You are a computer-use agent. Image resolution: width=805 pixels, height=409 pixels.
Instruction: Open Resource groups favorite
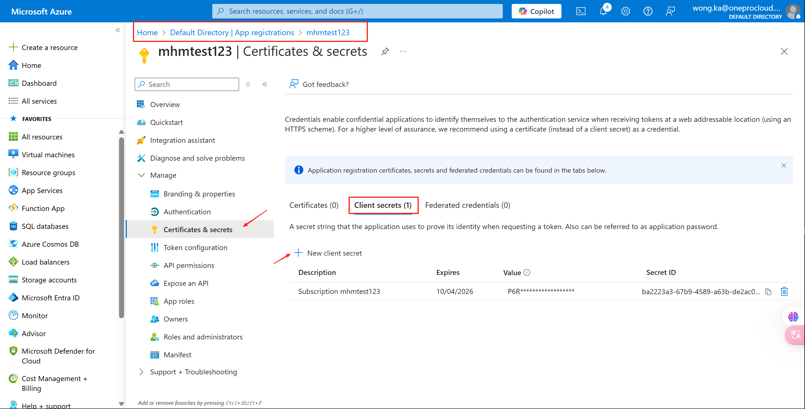[x=42, y=172]
